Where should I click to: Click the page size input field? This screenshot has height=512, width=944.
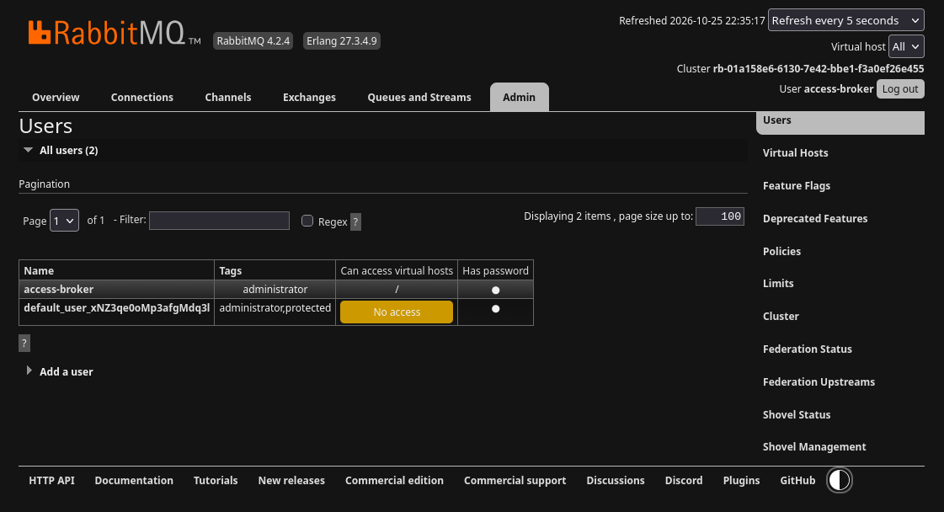720,216
